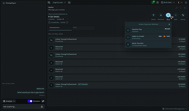This screenshot has height=111, width=189.
Task: Select Bank Transfer payment method
Action: pyautogui.click(x=148, y=44)
